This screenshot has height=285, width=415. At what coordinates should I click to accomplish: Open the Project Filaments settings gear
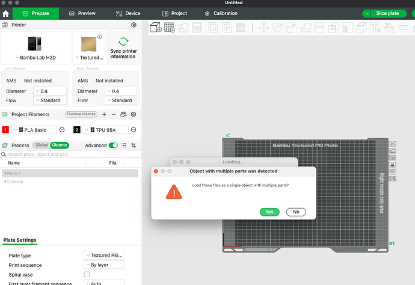point(134,114)
